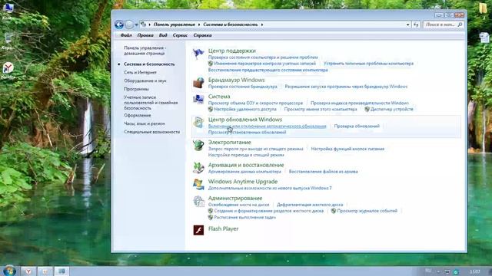Click Дефрагментация жесткого диска link
Screen dimensions: 492x276
point(310,205)
